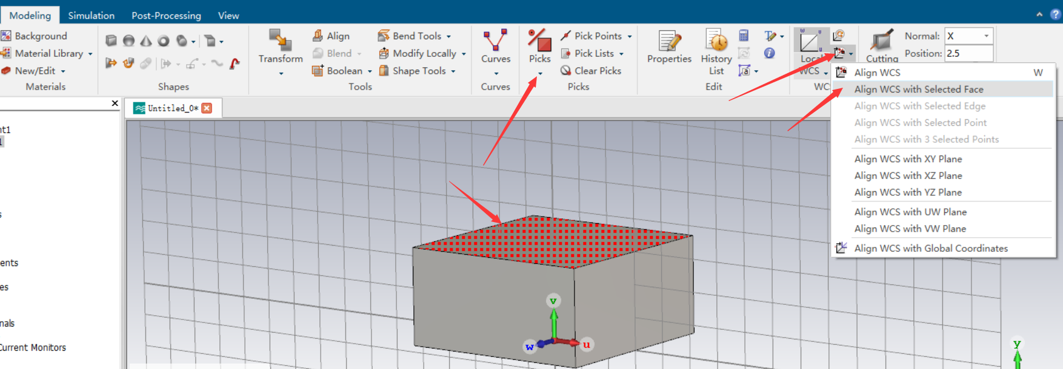Open the Curves tool
1063x369 pixels.
[496, 52]
